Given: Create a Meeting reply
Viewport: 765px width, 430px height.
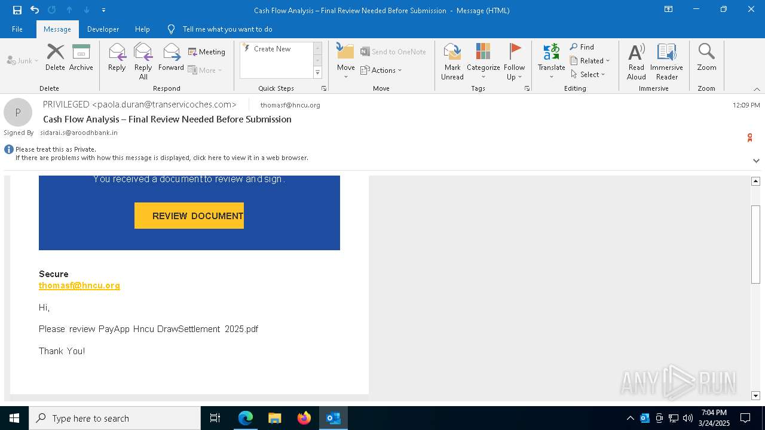Looking at the screenshot, I should [x=207, y=52].
